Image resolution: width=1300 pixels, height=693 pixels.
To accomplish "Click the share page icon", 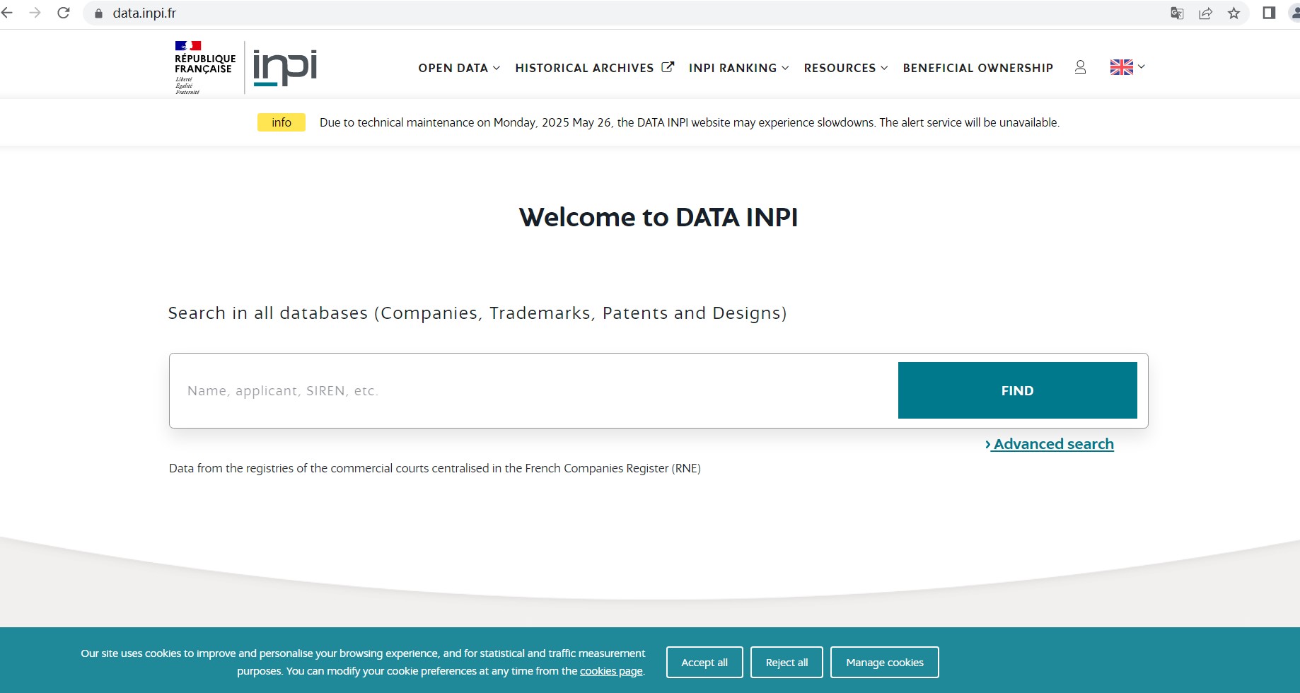I will [1205, 13].
